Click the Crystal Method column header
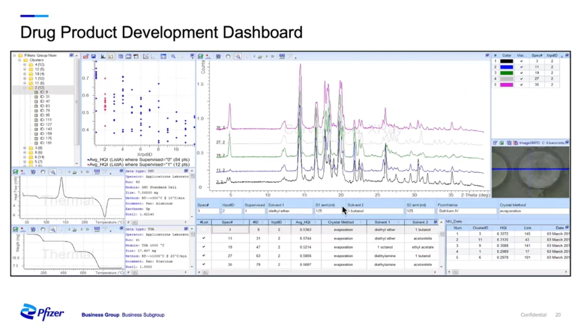This screenshot has height=328, width=587. pyautogui.click(x=341, y=222)
